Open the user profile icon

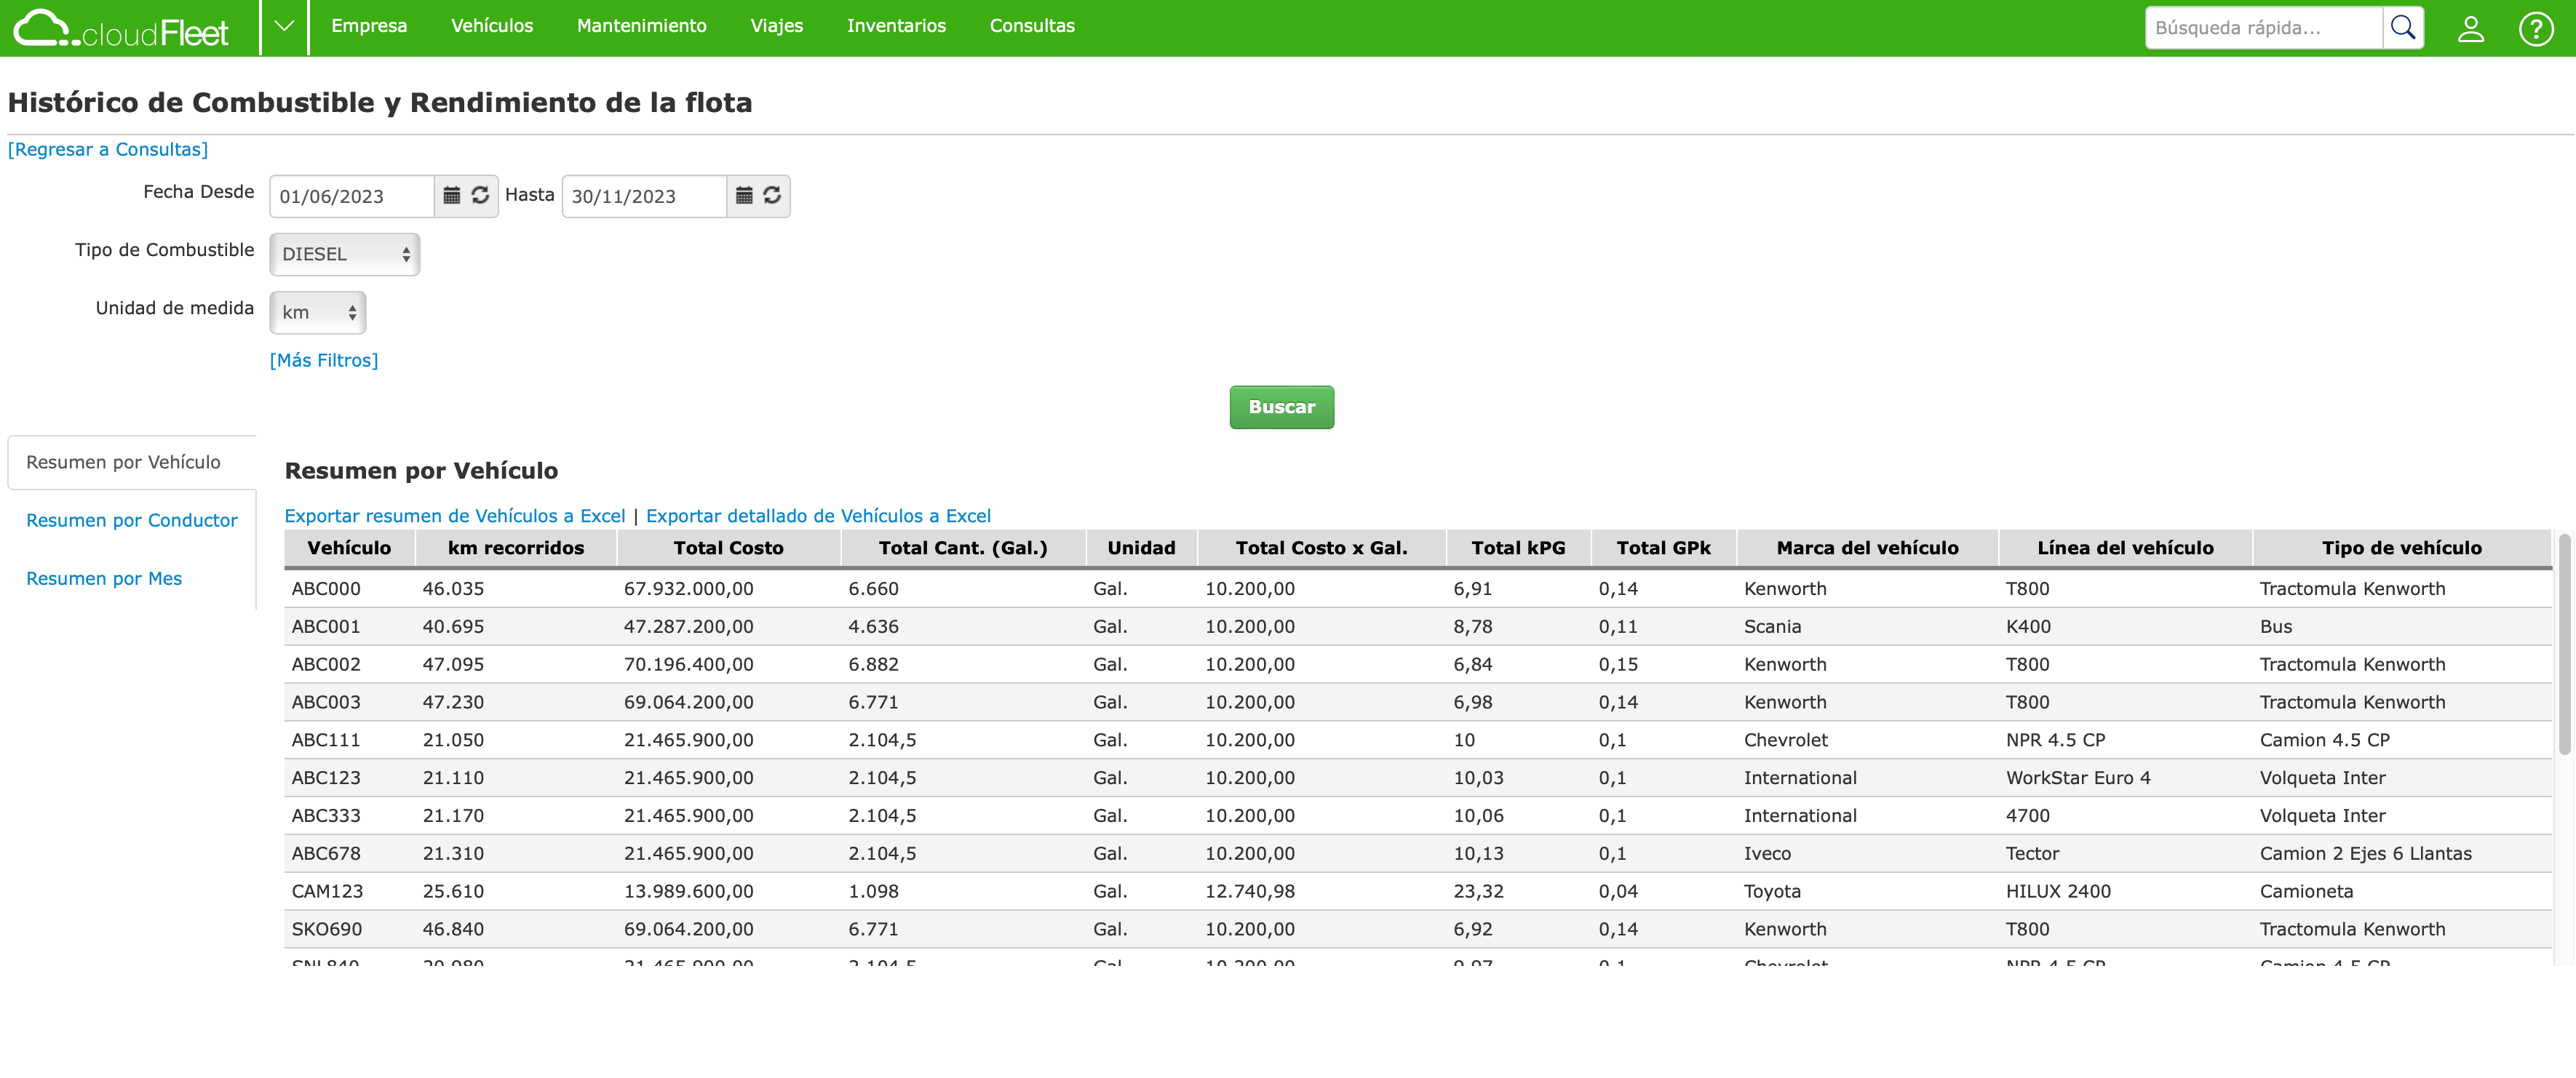pyautogui.click(x=2470, y=28)
